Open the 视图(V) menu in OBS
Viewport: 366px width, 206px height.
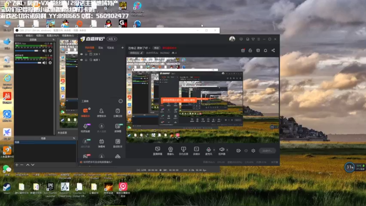pyautogui.click(x=40, y=36)
